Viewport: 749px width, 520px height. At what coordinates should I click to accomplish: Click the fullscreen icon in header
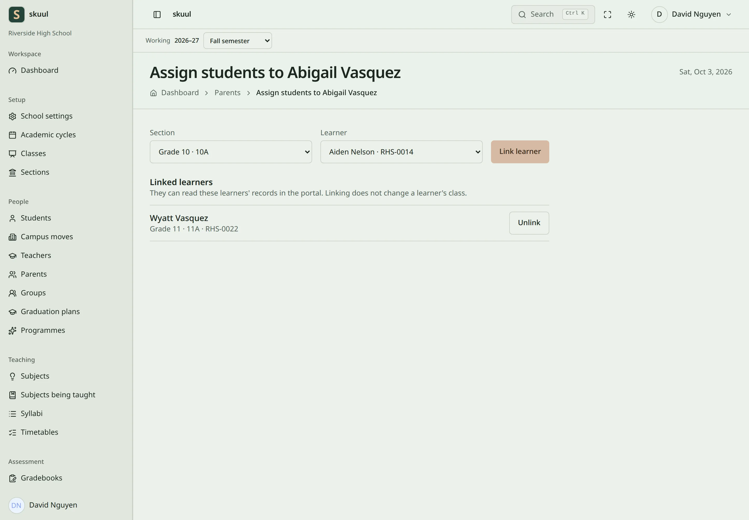pos(608,14)
